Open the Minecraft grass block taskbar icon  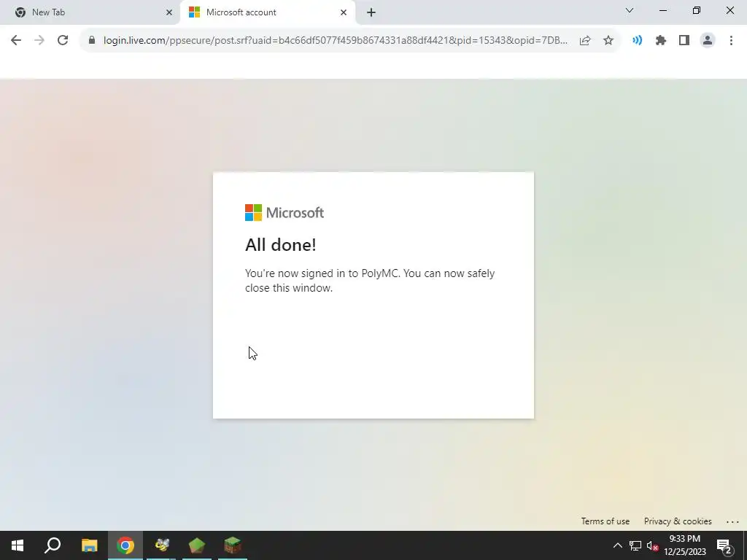233,545
